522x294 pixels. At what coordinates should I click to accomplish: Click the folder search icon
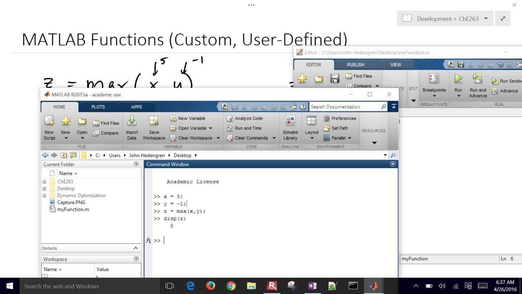pos(393,155)
